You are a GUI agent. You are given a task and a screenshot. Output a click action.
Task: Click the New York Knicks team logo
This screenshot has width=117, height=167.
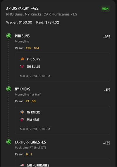pyautogui.click(x=22, y=112)
